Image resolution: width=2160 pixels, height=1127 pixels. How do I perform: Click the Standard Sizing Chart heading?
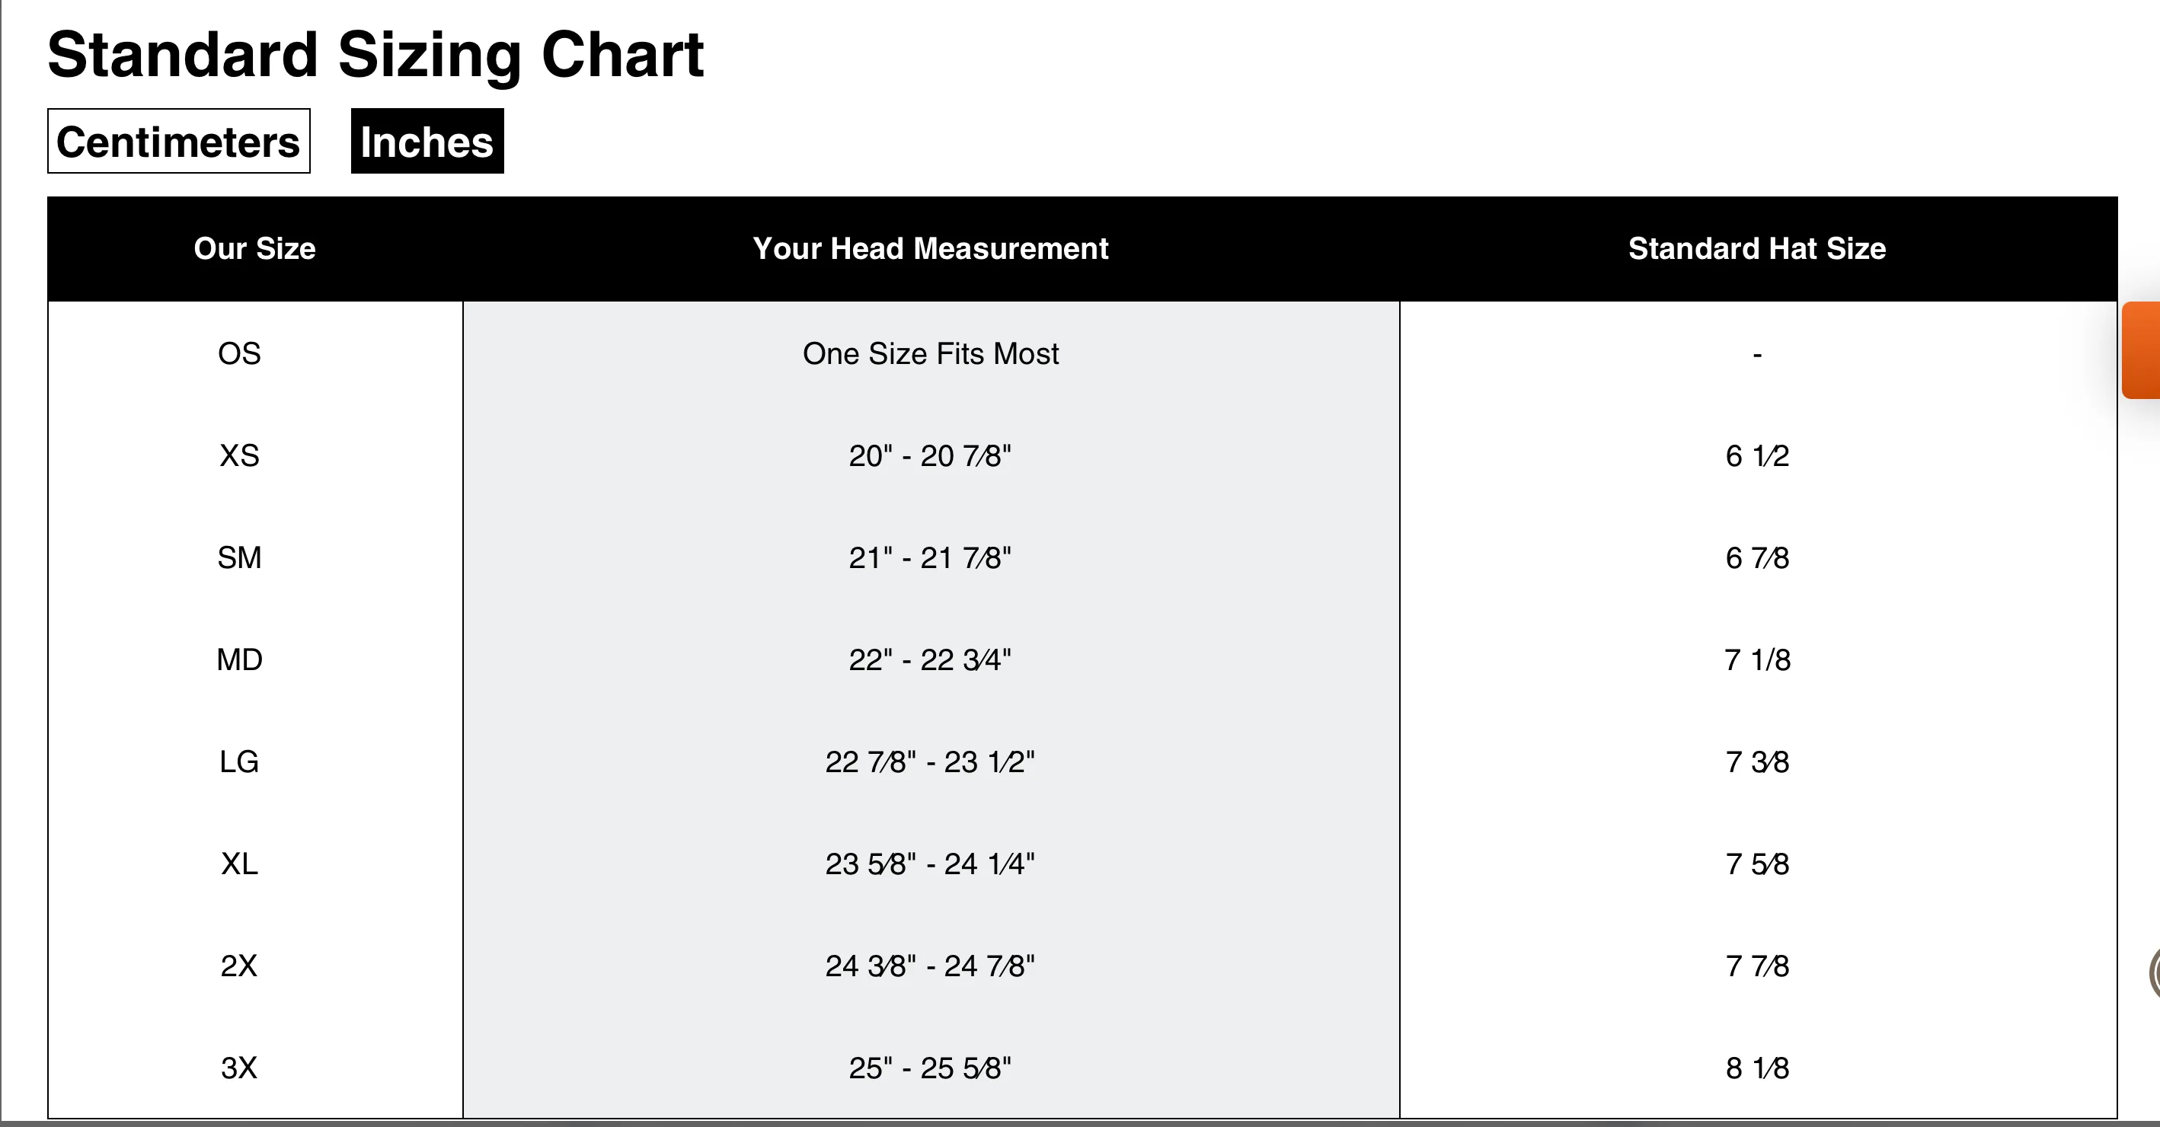coord(375,56)
